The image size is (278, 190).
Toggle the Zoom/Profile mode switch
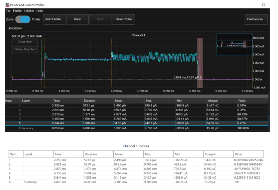point(23,19)
